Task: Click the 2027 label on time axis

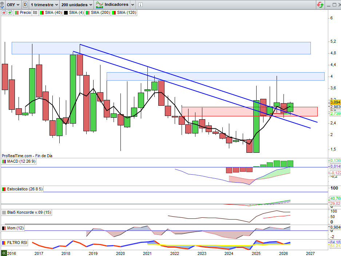Action: (310, 253)
